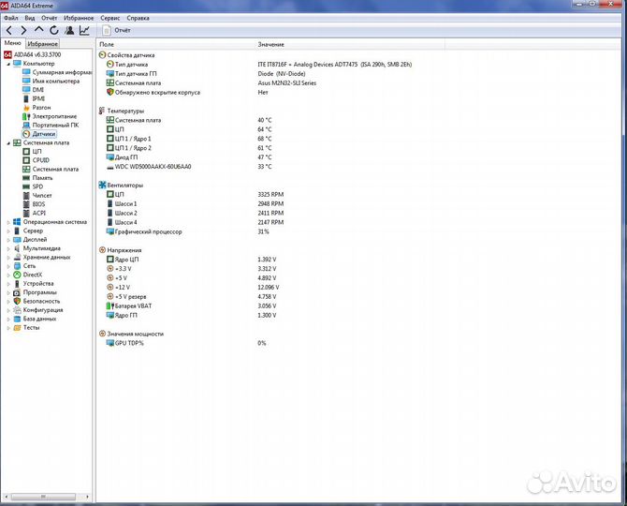This screenshot has width=627, height=506.
Task: Expand the Операционная система tree node
Action: pyautogui.click(x=7, y=222)
